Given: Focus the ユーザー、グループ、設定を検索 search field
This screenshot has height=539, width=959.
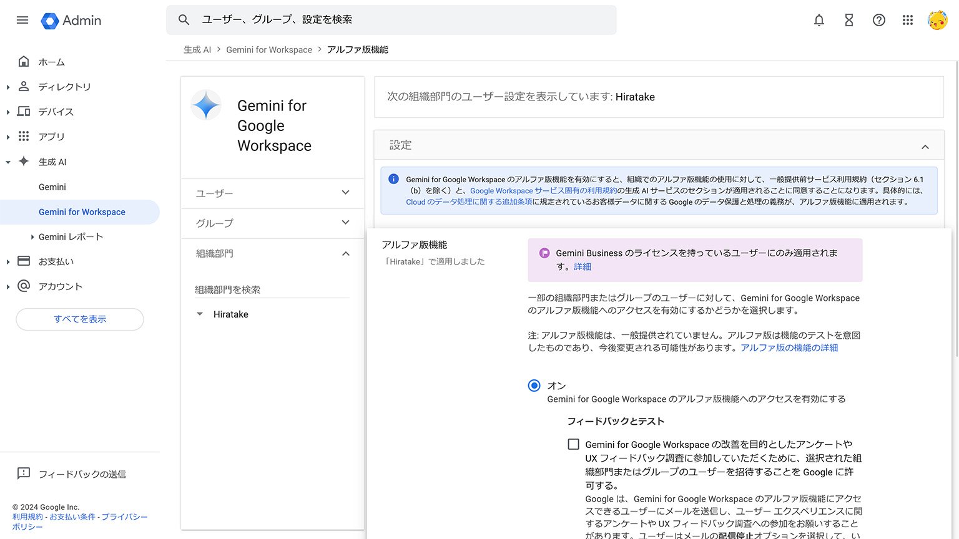Looking at the screenshot, I should (391, 20).
